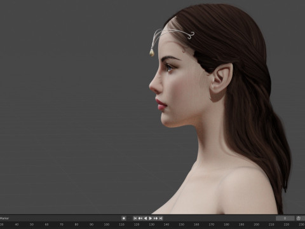Click frame 150 on the timeline ruler
The width and height of the screenshot is (305, 229).
tap(181, 225)
